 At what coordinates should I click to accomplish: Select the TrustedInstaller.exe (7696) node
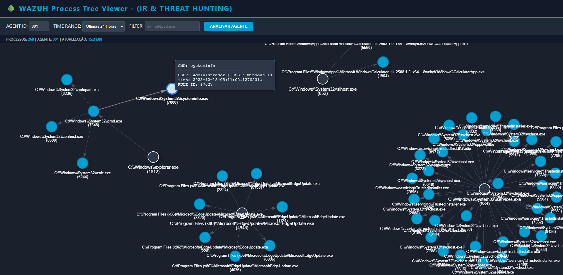tap(412, 178)
